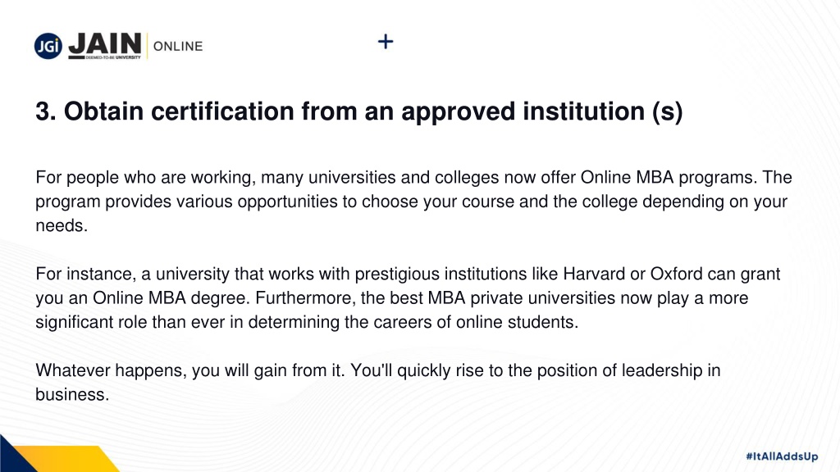Click the number 3 in the heading

point(43,111)
